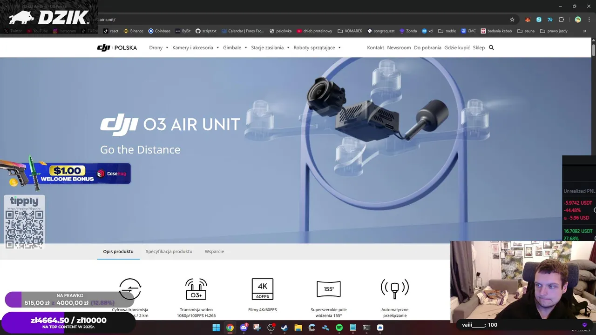
Task: Expand the Drony menu
Action: (159, 47)
